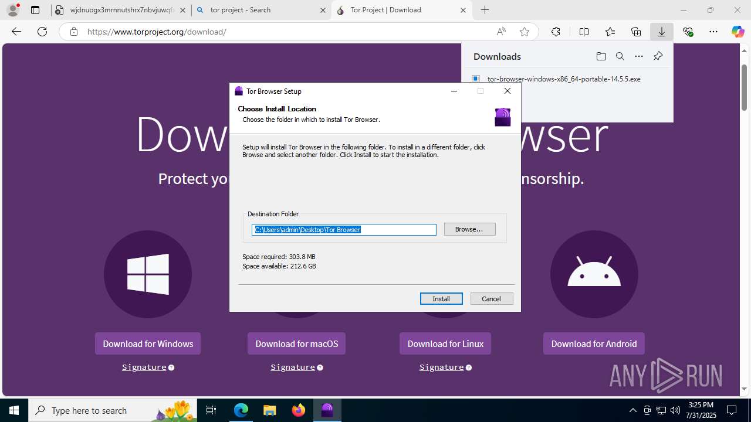Click Download for macOS button
This screenshot has height=422, width=751.
[x=297, y=343]
